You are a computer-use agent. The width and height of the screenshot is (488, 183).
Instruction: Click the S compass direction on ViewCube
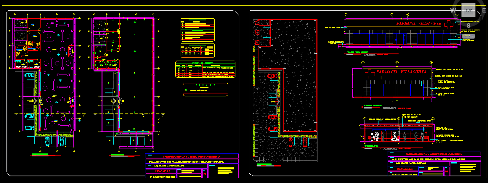click(468, 26)
